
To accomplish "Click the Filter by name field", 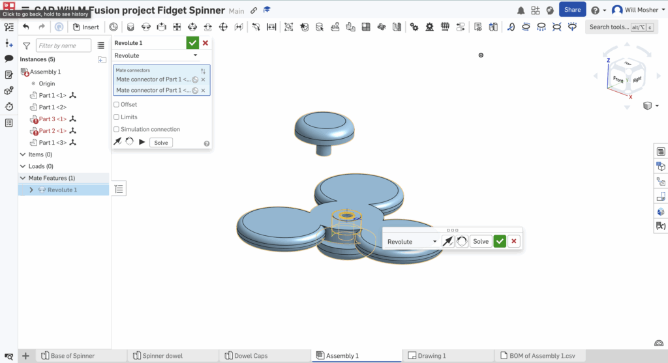I will tap(64, 46).
